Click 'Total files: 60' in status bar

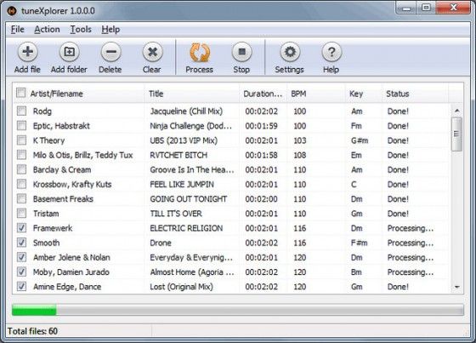click(x=32, y=331)
